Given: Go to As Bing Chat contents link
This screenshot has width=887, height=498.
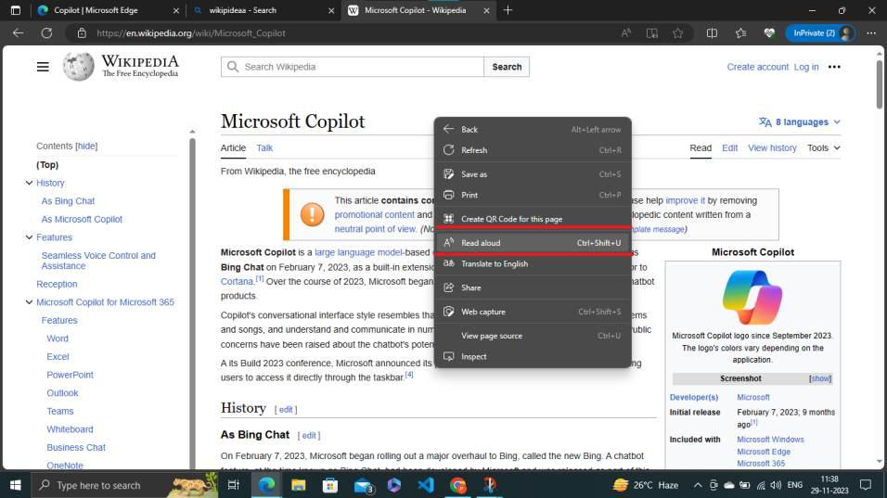Looking at the screenshot, I should (x=68, y=200).
